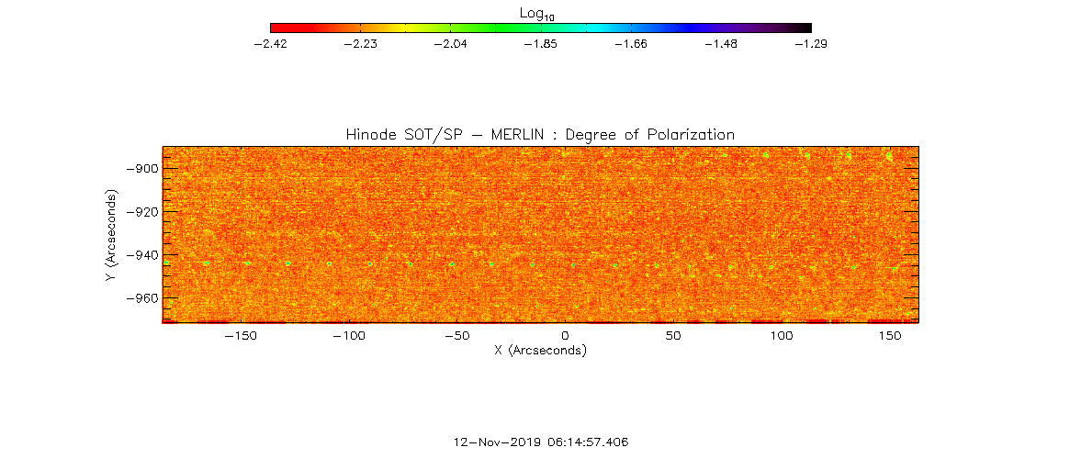Viewport: 1081px width, 470px height.
Task: Click the -2.04 colorbar tick label
Action: (x=450, y=43)
